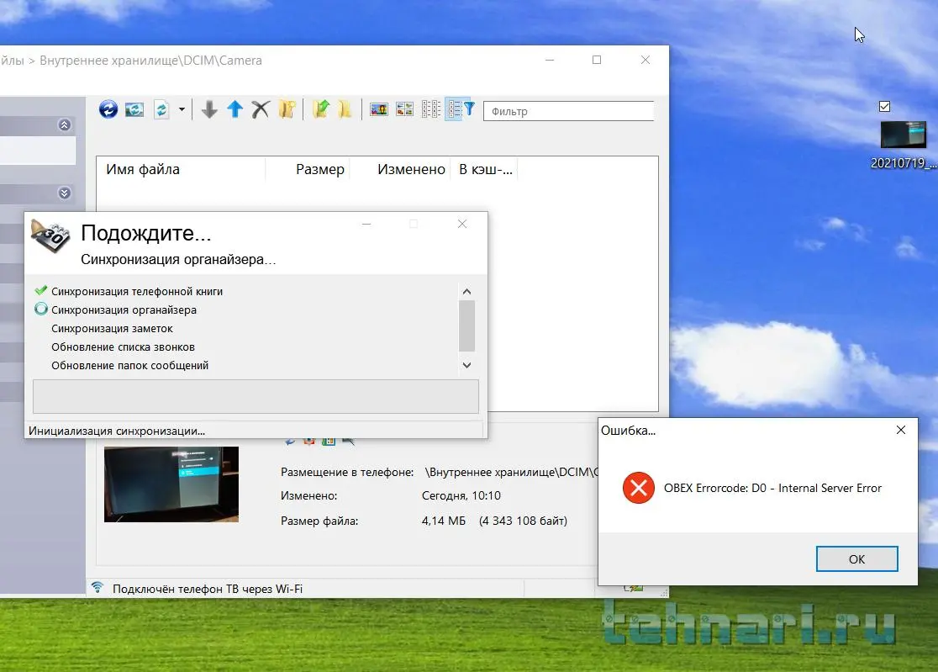
Task: Click the blue funnel filter icon
Action: 470,108
